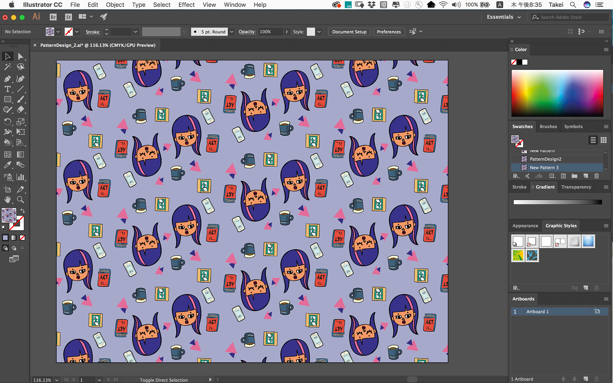This screenshot has height=383, width=613.
Task: Select the Gradient tool
Action: coord(20,154)
